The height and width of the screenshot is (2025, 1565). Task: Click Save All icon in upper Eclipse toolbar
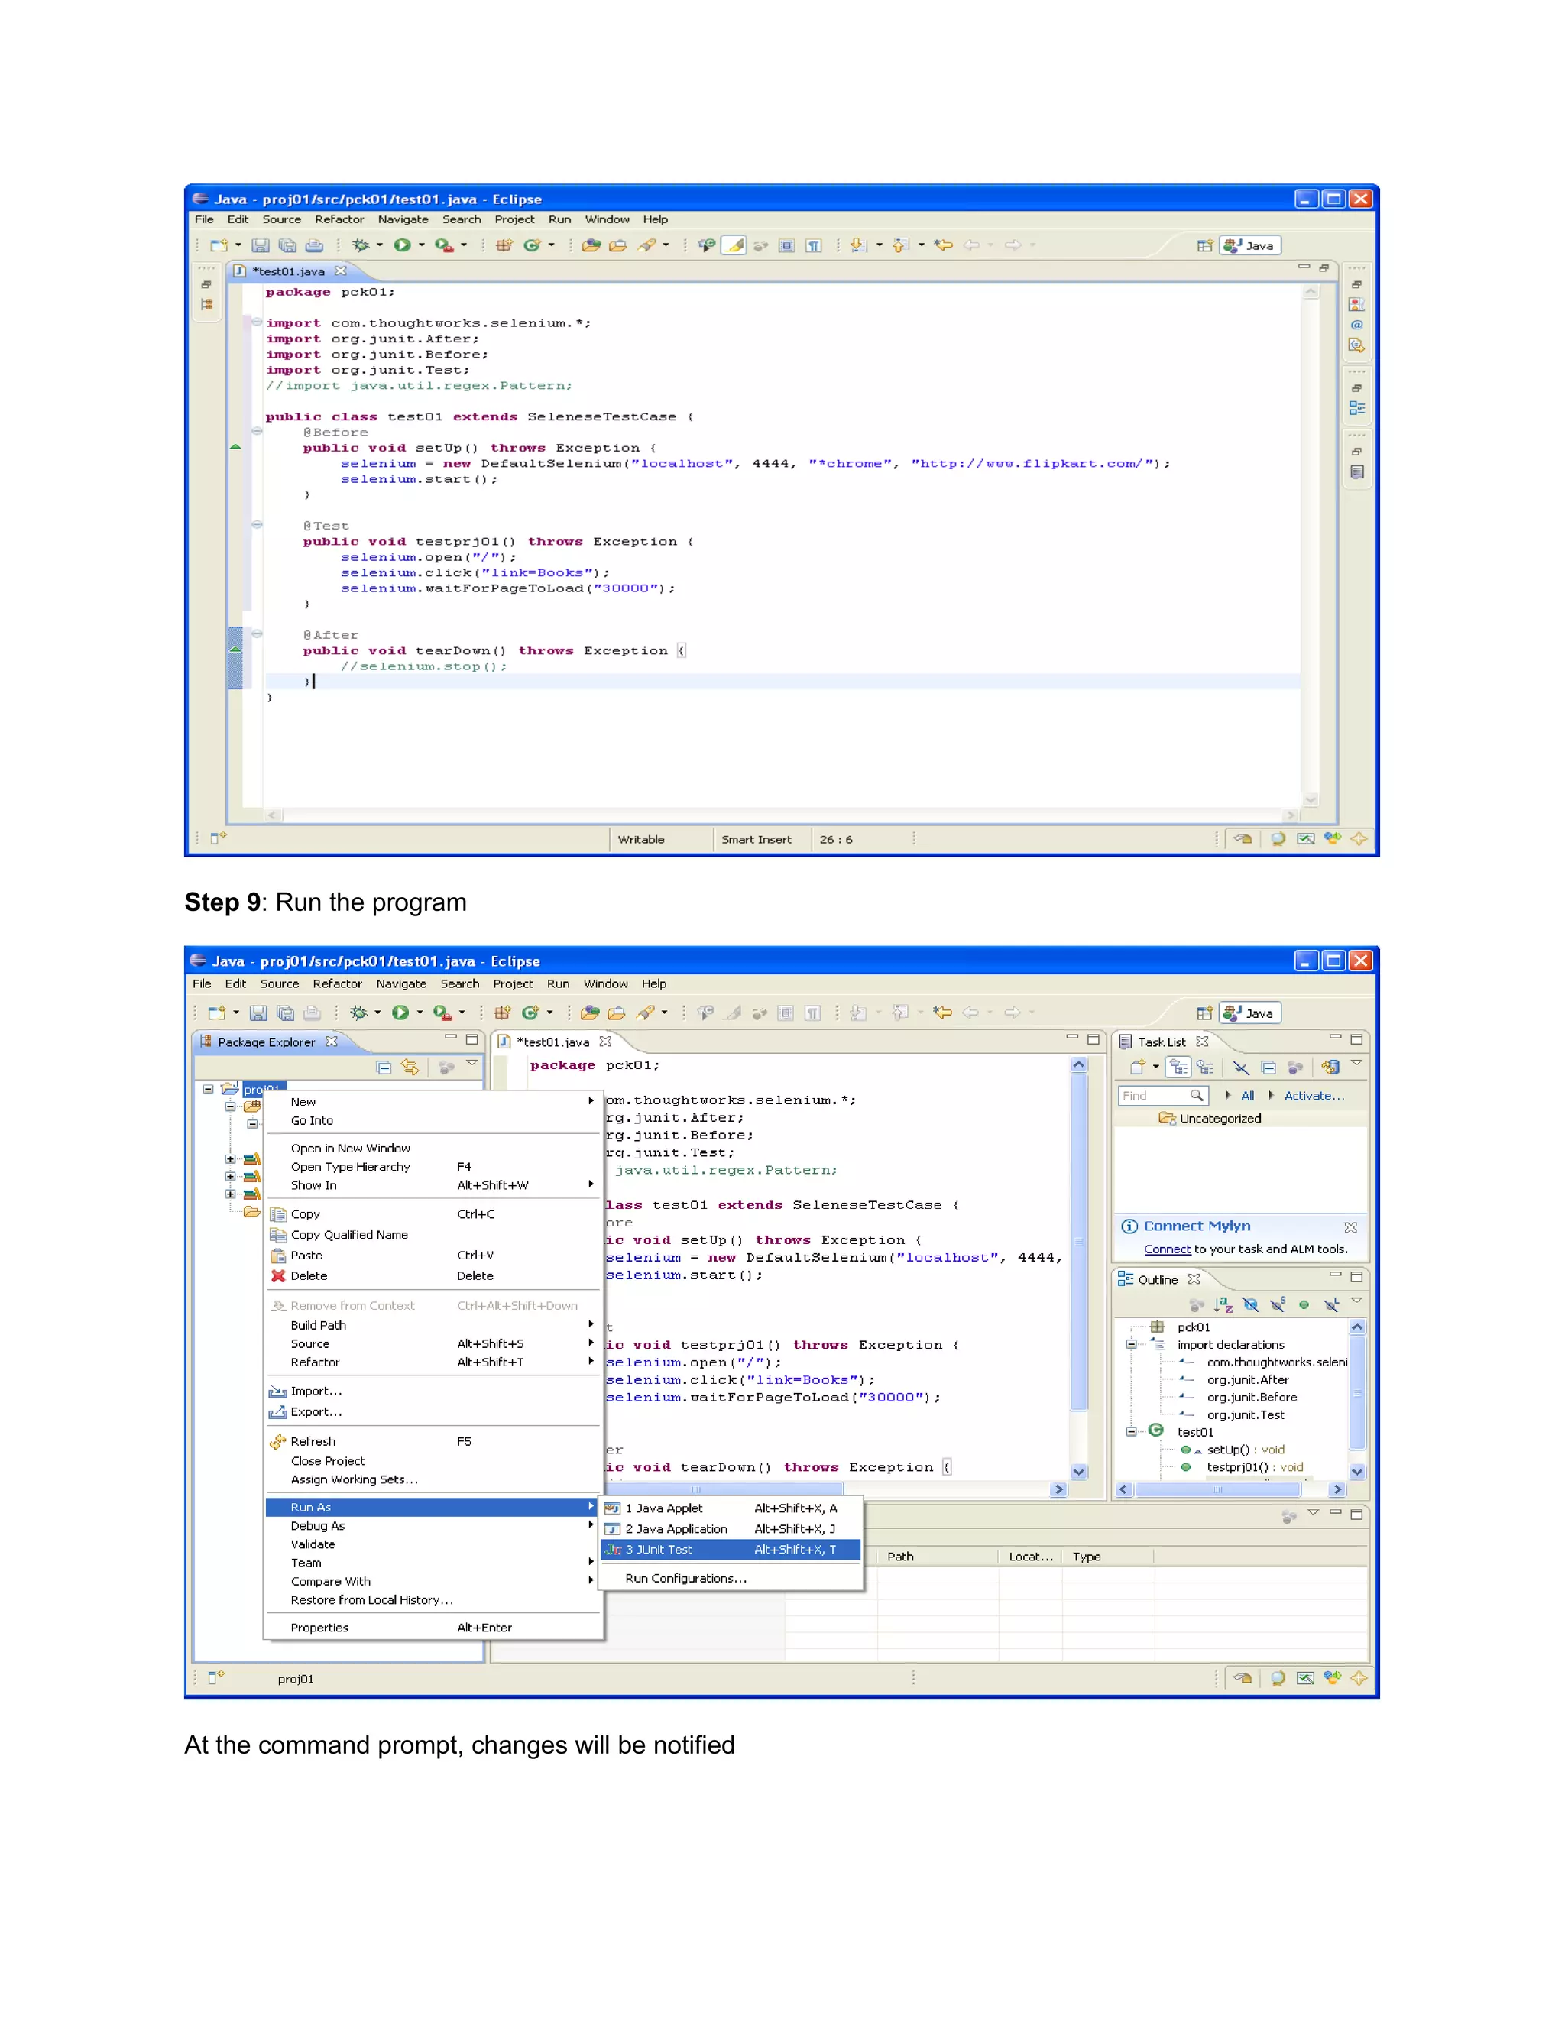point(287,246)
